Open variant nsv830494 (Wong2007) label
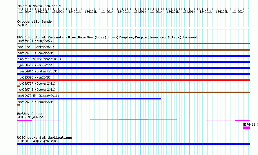Viewport: 258px width, 155px height. tap(35, 41)
